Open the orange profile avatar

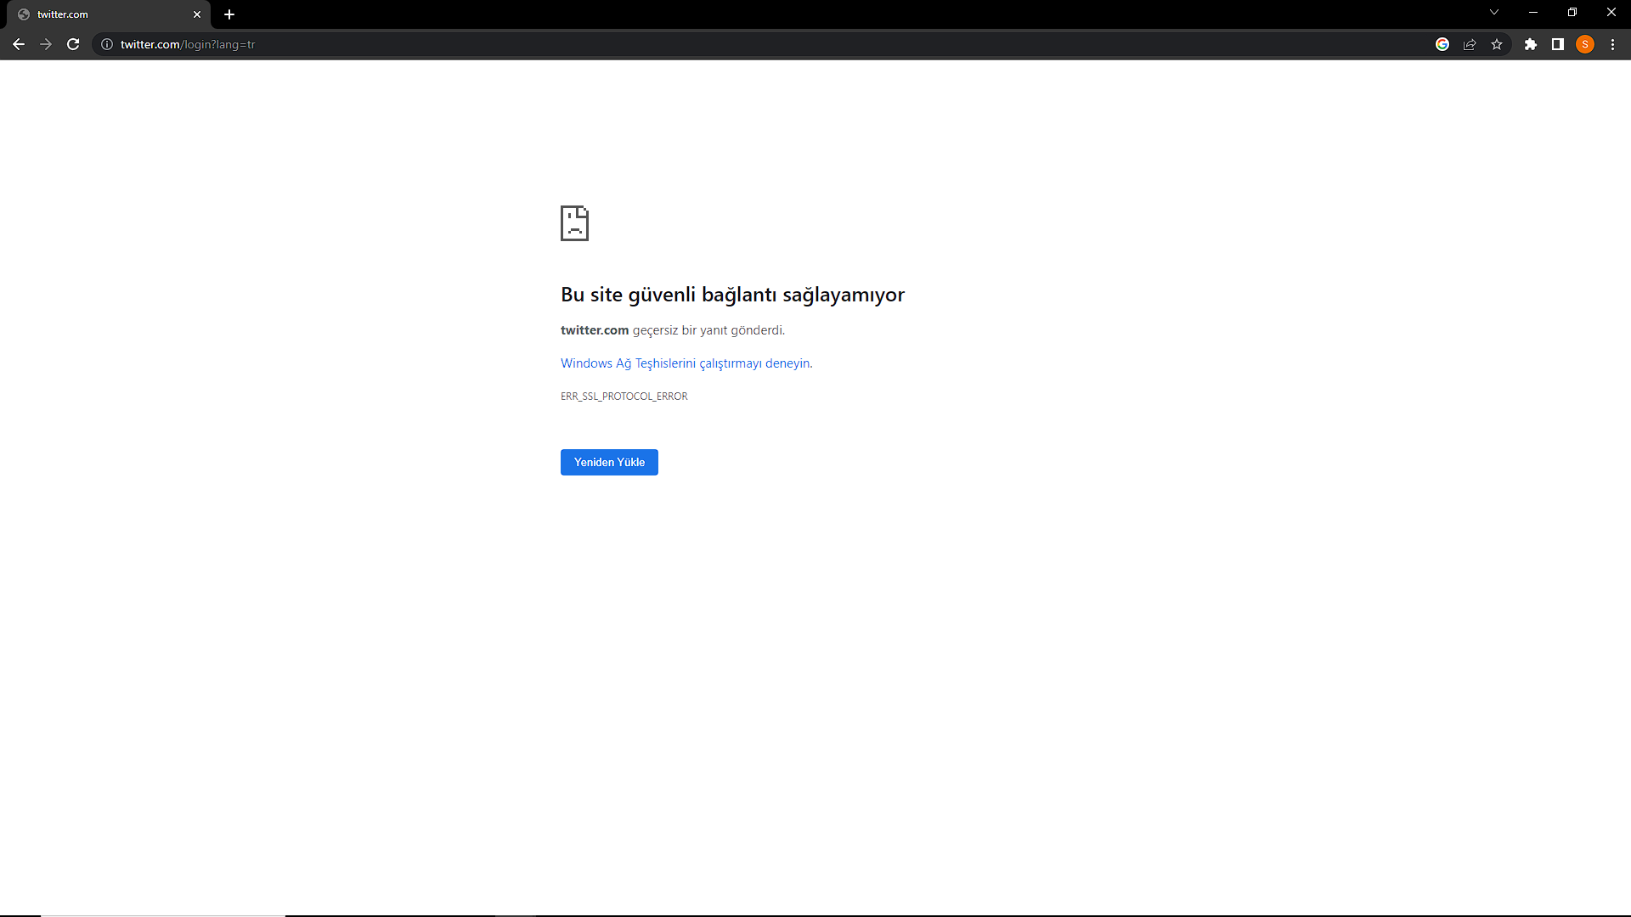pyautogui.click(x=1585, y=44)
